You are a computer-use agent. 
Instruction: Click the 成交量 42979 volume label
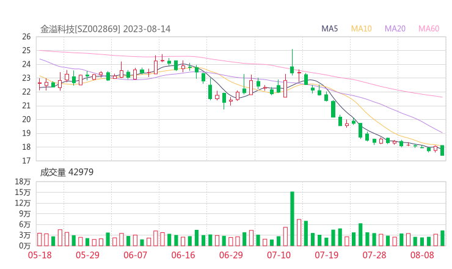point(67,172)
